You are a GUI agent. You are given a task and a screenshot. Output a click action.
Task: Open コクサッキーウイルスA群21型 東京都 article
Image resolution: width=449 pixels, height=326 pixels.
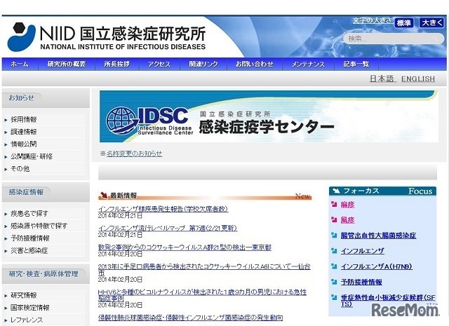pyautogui.click(x=185, y=247)
